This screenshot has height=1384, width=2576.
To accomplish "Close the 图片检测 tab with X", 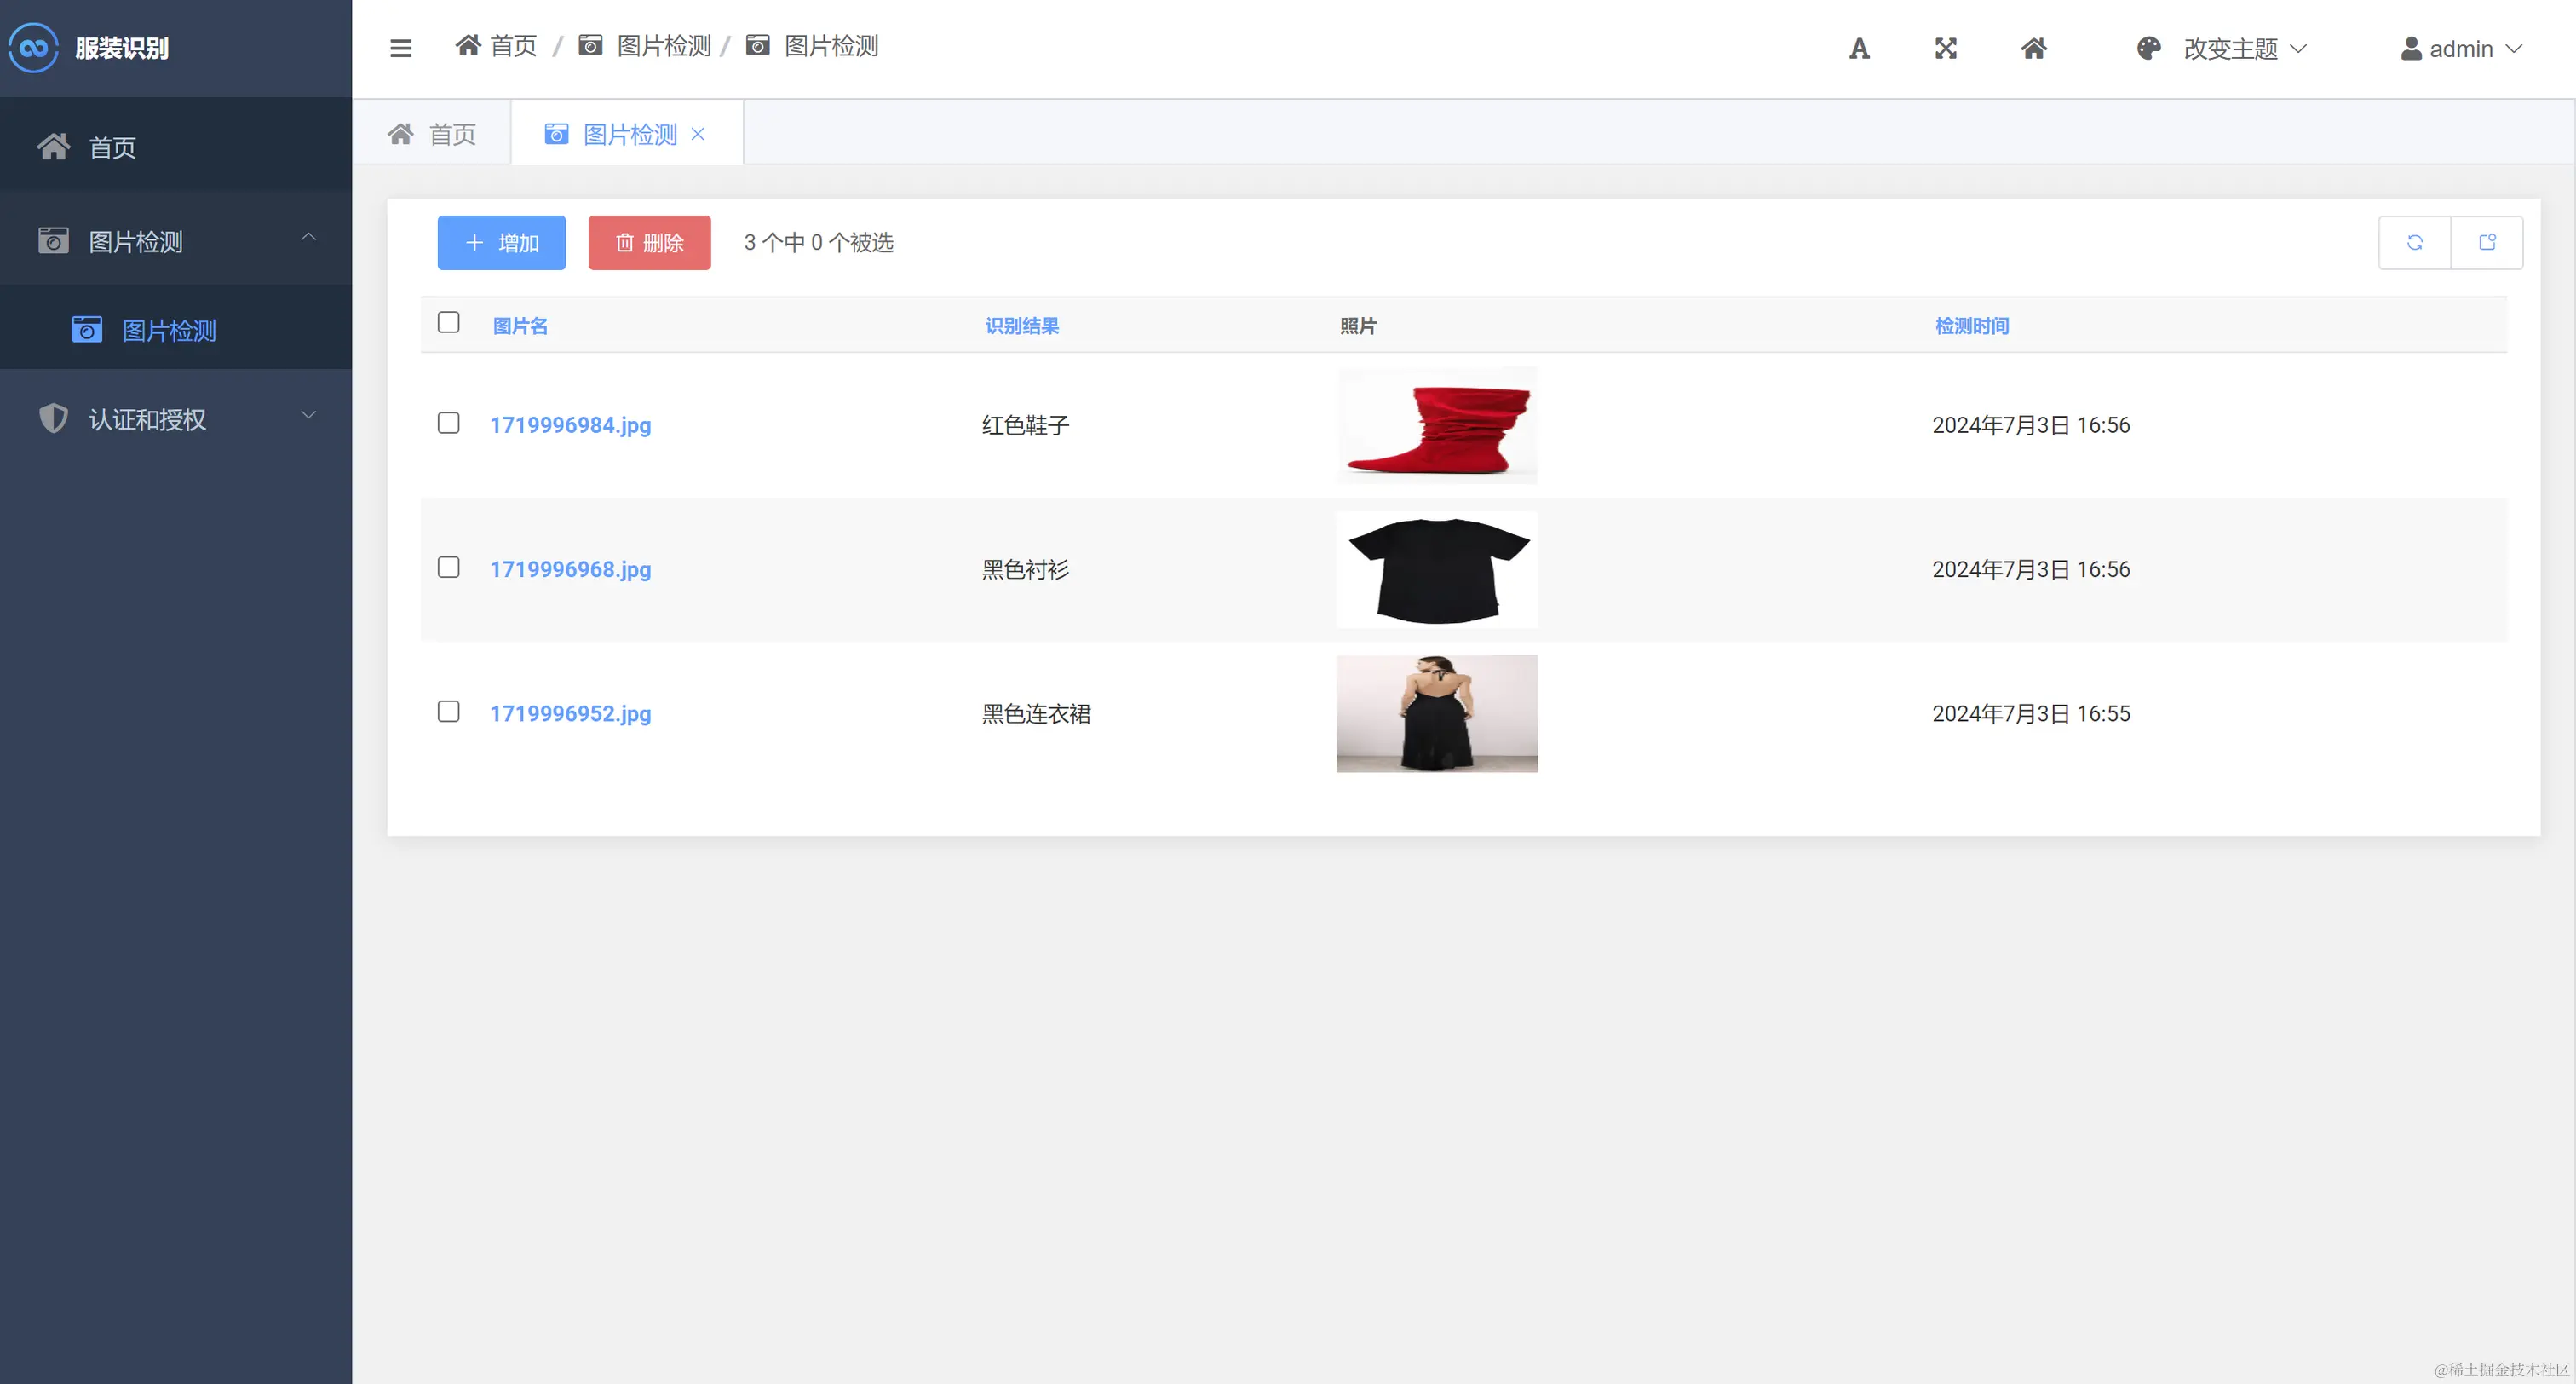I will coord(698,134).
